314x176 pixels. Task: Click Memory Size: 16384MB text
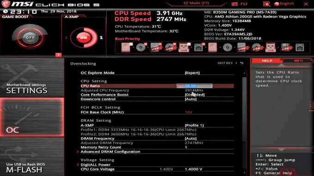coord(227,21)
